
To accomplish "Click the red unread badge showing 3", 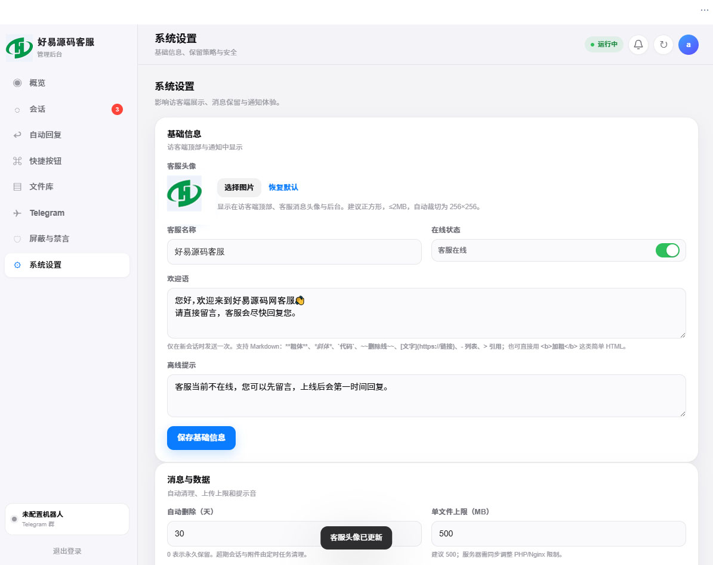I will [118, 109].
